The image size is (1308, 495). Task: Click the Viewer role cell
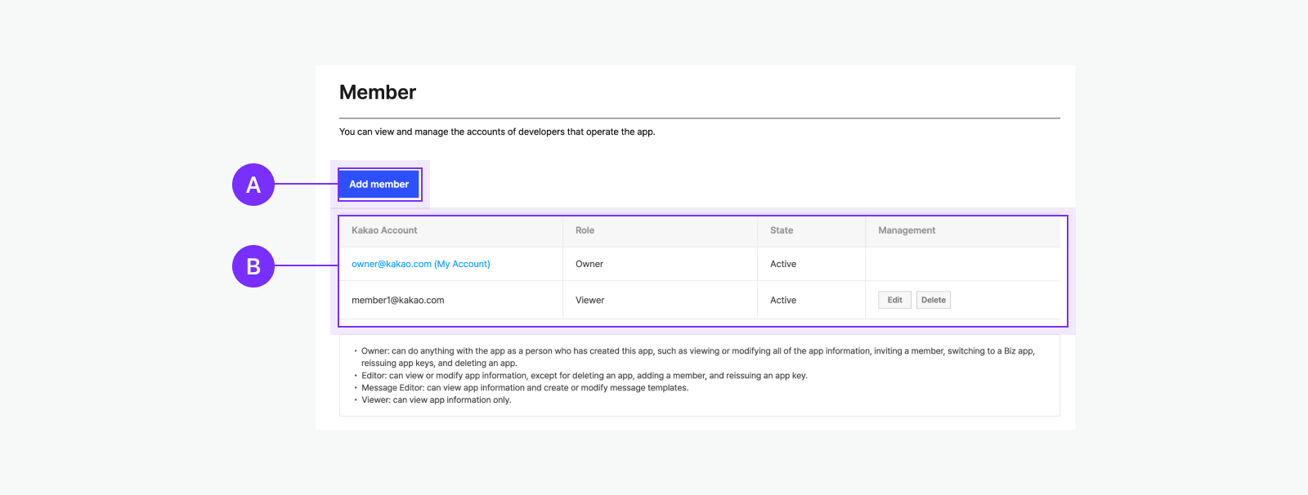[x=590, y=300]
